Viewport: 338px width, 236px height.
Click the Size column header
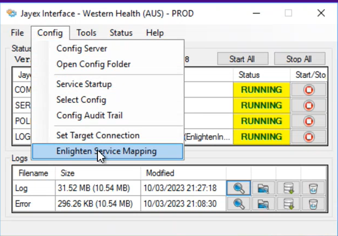[x=98, y=173]
